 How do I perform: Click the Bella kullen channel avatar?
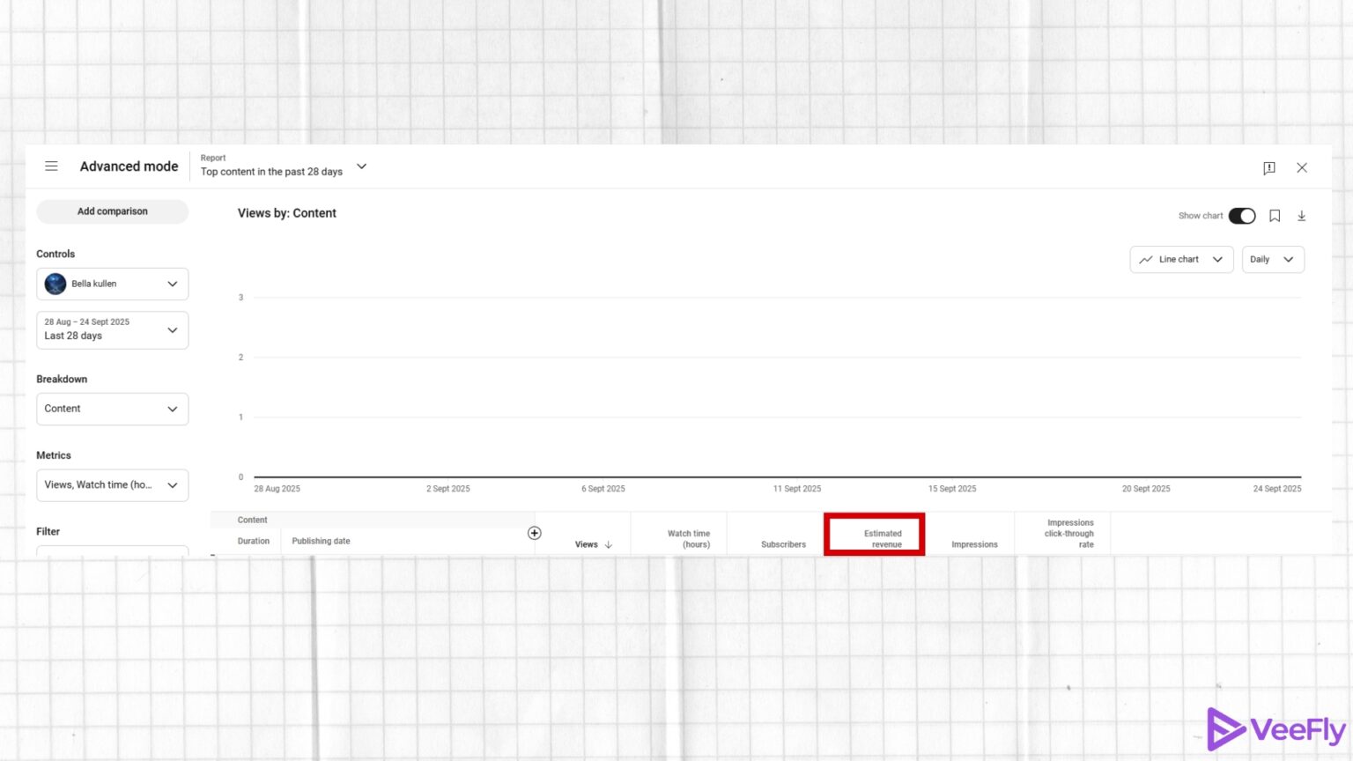point(55,284)
